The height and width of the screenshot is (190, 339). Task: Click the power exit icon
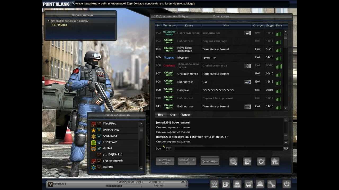[287, 184]
